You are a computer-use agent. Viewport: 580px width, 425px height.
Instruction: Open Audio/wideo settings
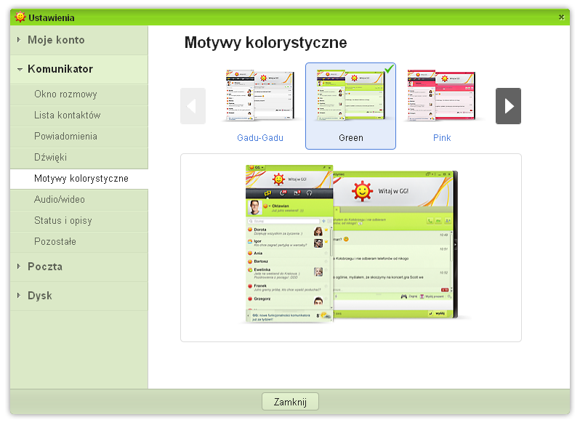tap(79, 200)
